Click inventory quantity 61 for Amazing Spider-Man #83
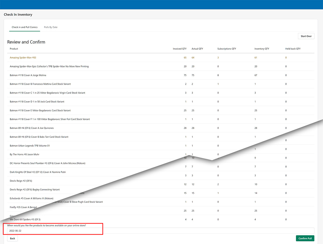The image size is (323, 244). tap(256, 58)
